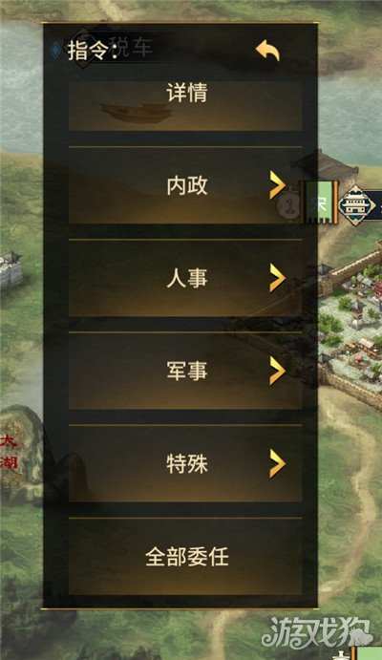The height and width of the screenshot is (660, 382).
Task: Select the diamond-shaped city gate icon
Action: (357, 205)
